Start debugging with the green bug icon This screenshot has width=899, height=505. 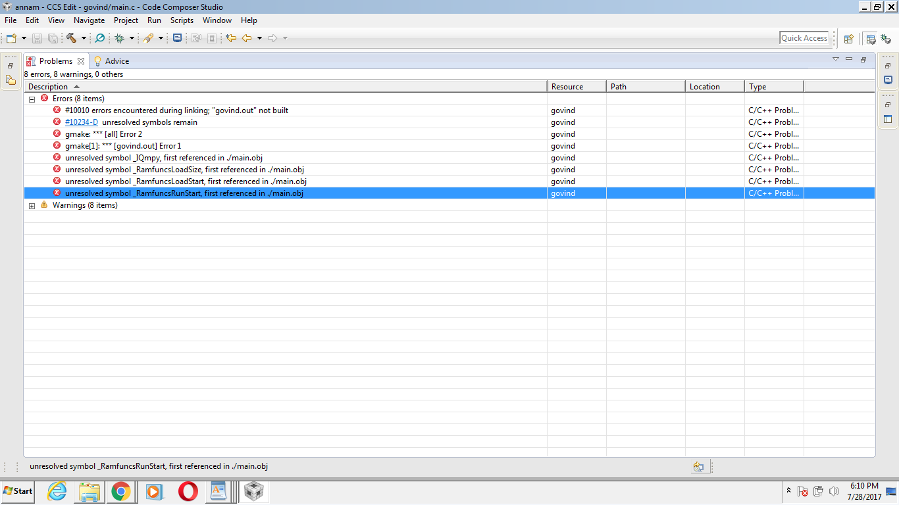[x=119, y=38]
